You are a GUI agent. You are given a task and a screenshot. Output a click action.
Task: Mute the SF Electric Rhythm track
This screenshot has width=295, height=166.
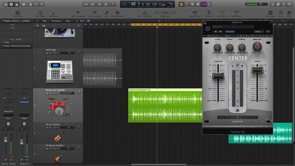[47, 148]
